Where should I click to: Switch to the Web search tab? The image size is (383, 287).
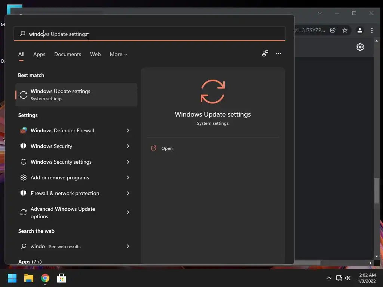pyautogui.click(x=95, y=54)
